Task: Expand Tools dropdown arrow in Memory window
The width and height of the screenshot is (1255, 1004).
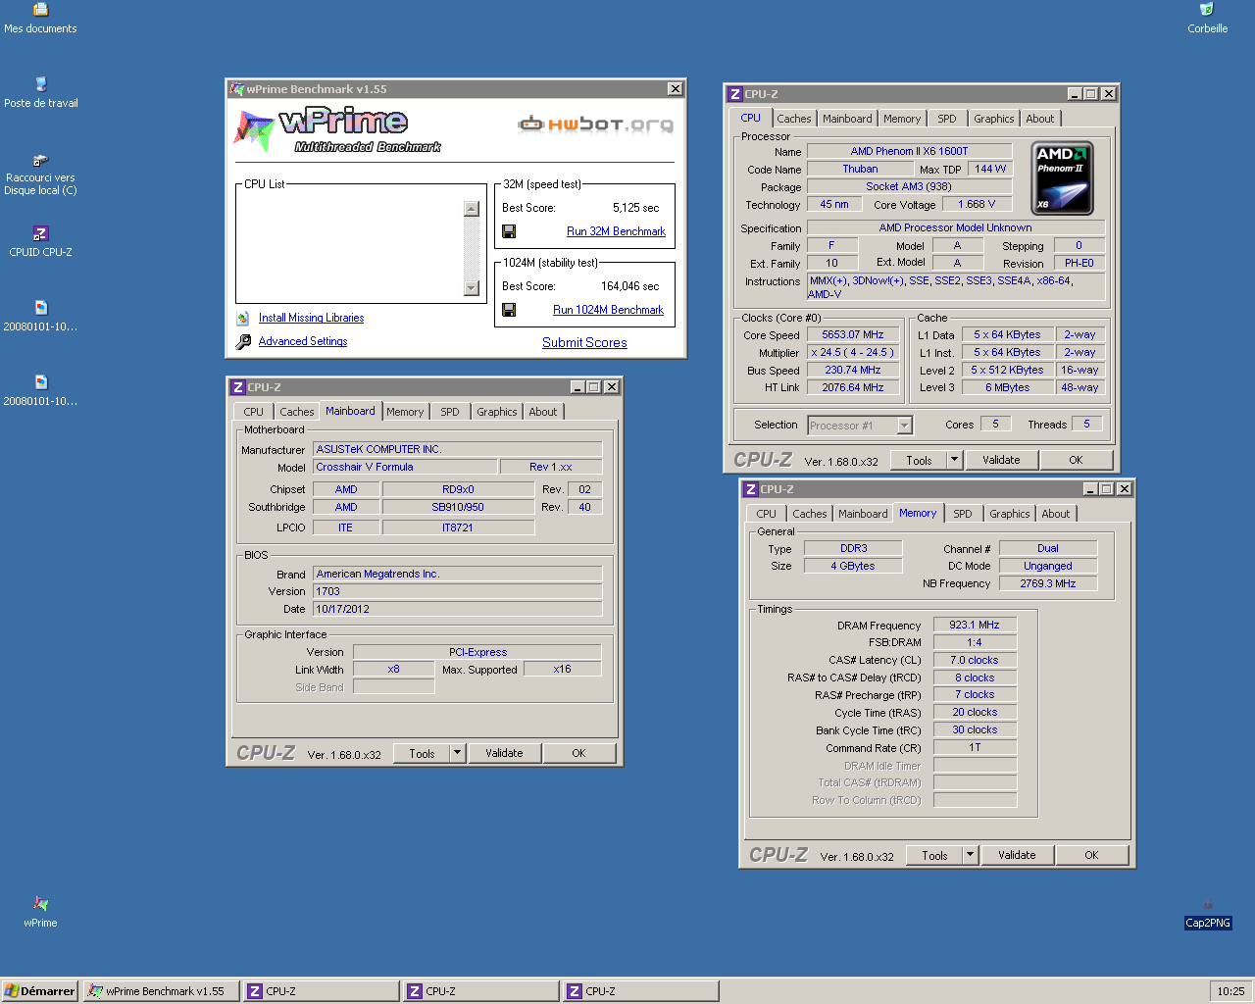Action: (970, 855)
